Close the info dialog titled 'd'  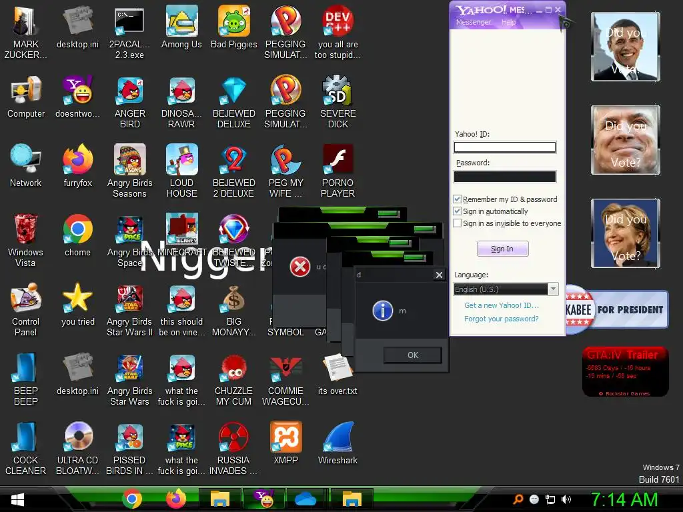(x=439, y=275)
